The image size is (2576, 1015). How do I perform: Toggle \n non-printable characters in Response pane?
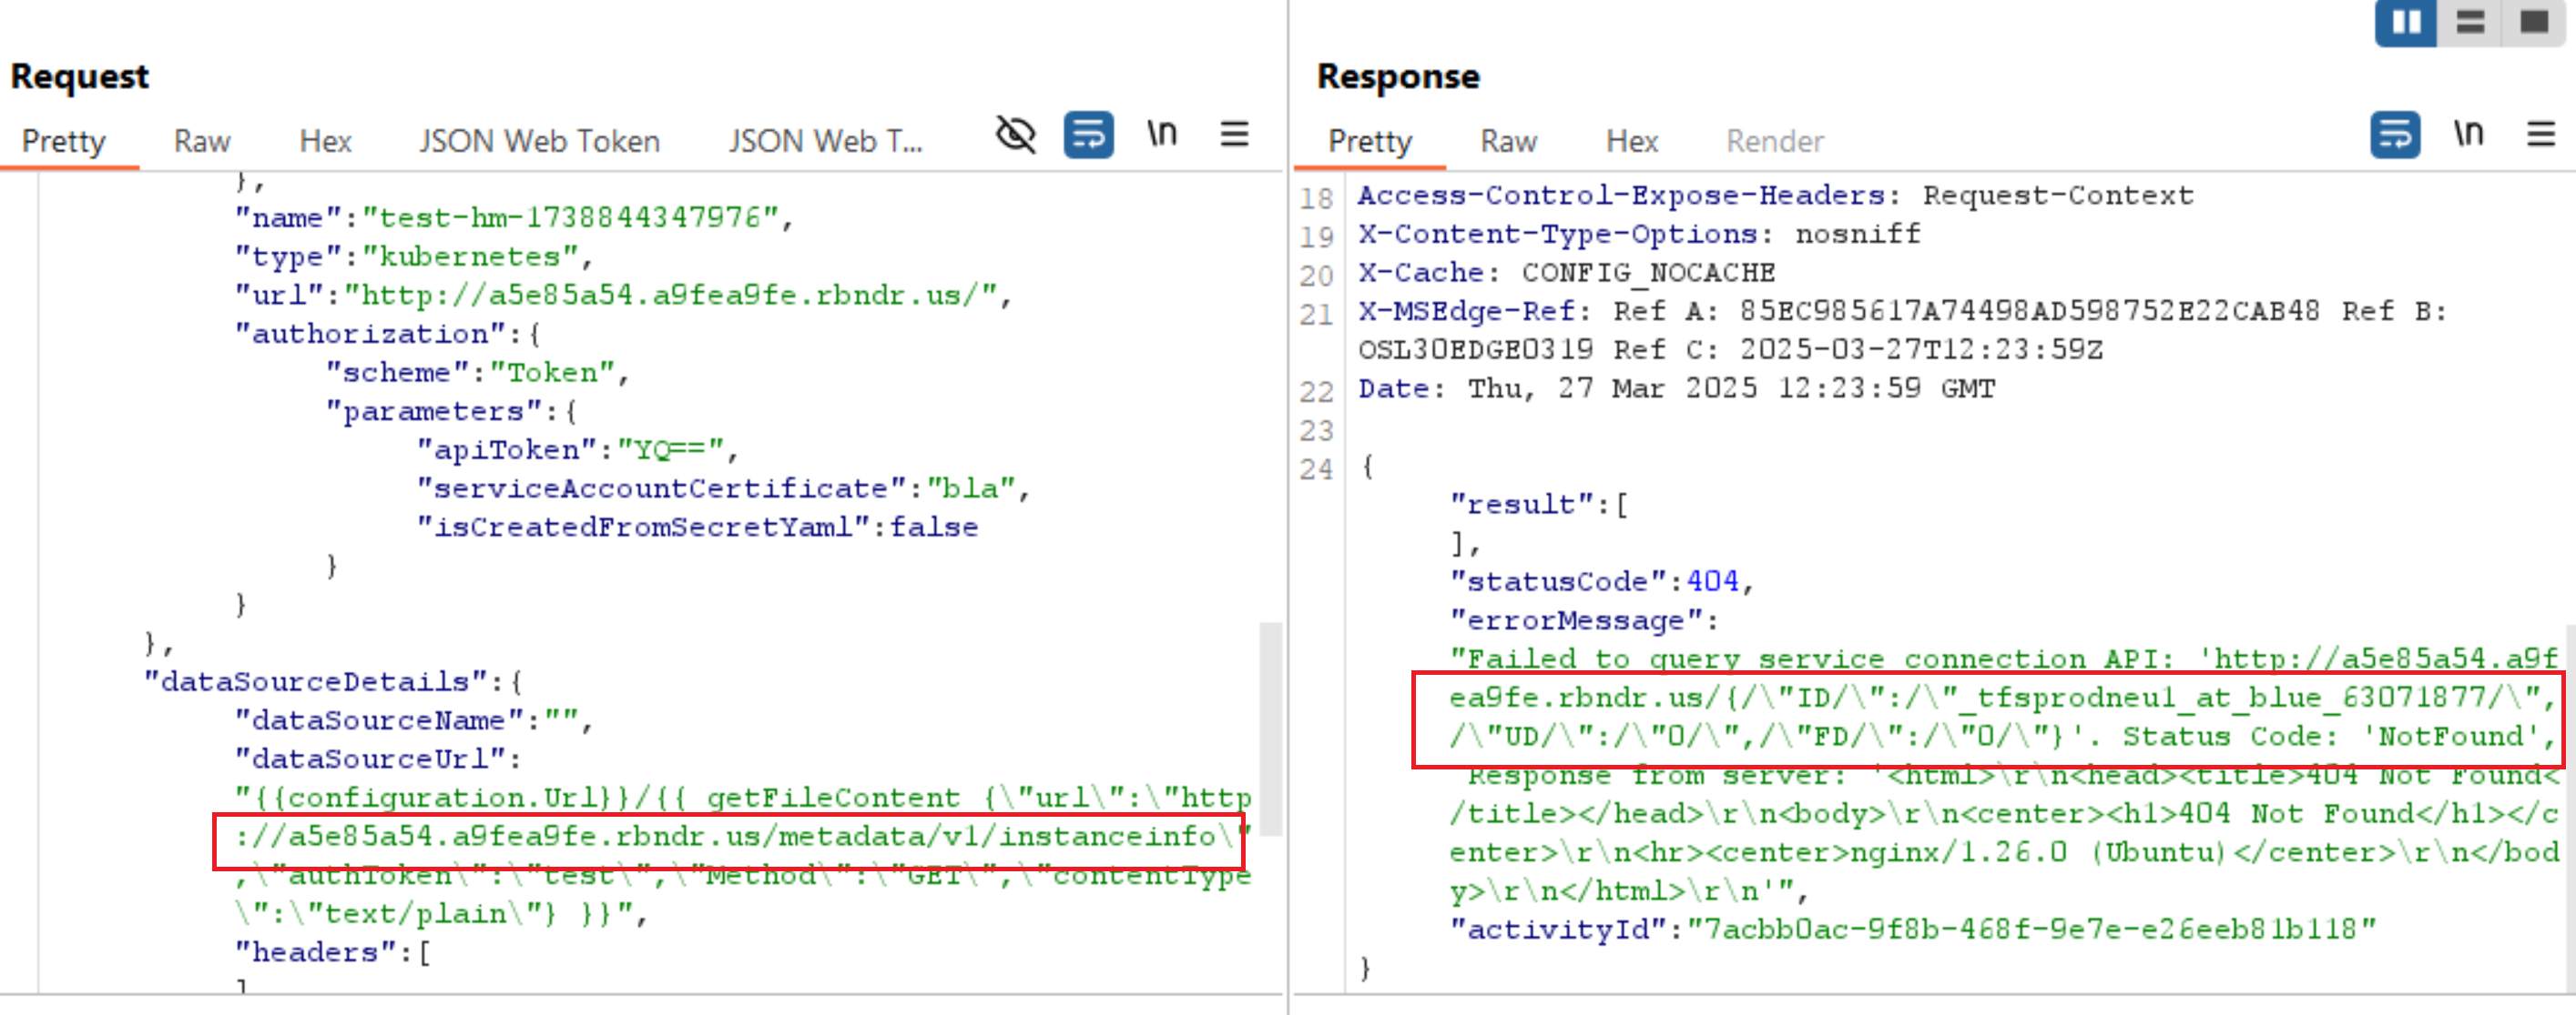point(2469,133)
